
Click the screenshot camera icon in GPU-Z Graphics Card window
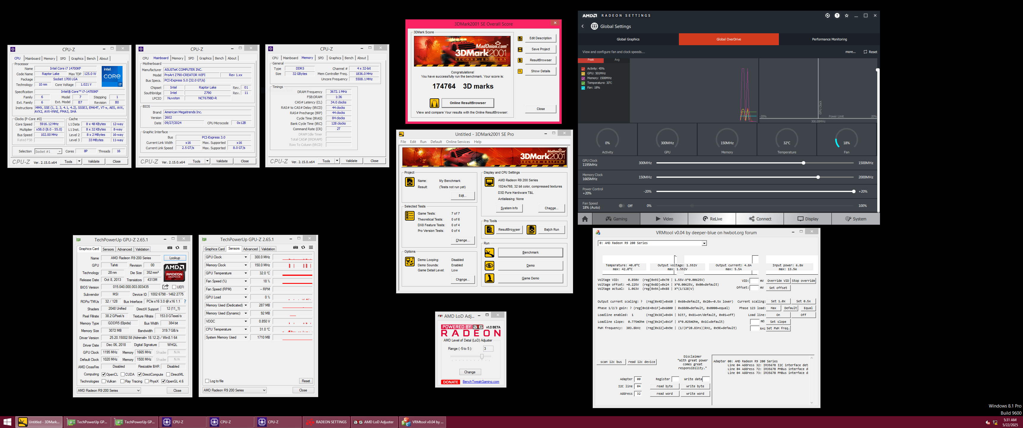coord(170,248)
